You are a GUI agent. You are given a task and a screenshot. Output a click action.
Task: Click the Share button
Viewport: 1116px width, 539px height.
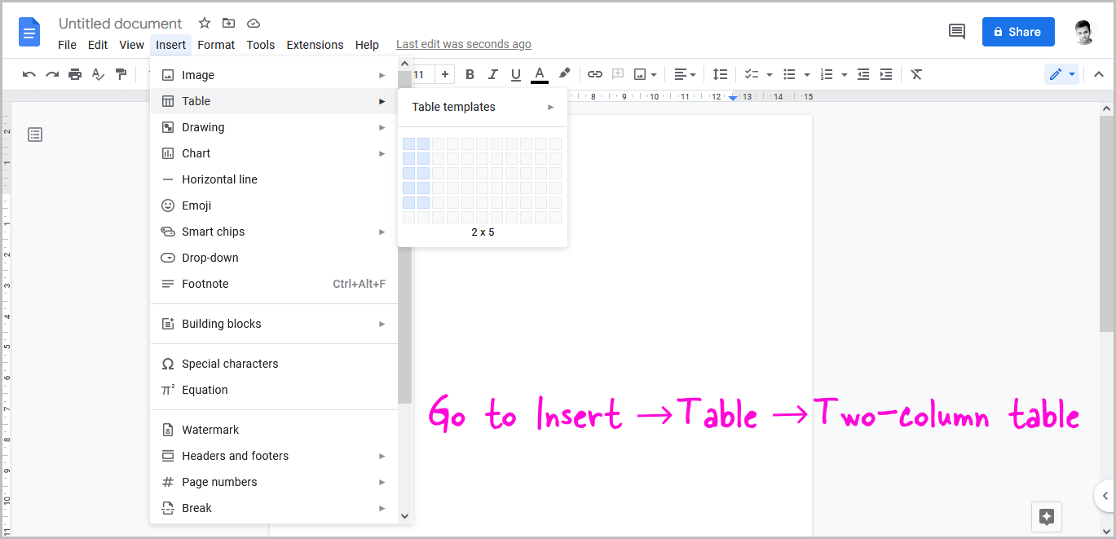click(x=1017, y=32)
